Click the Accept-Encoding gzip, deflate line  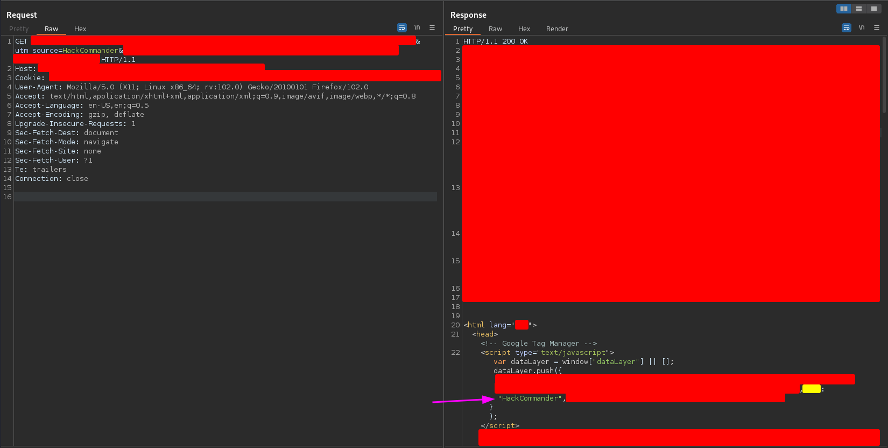(80, 115)
